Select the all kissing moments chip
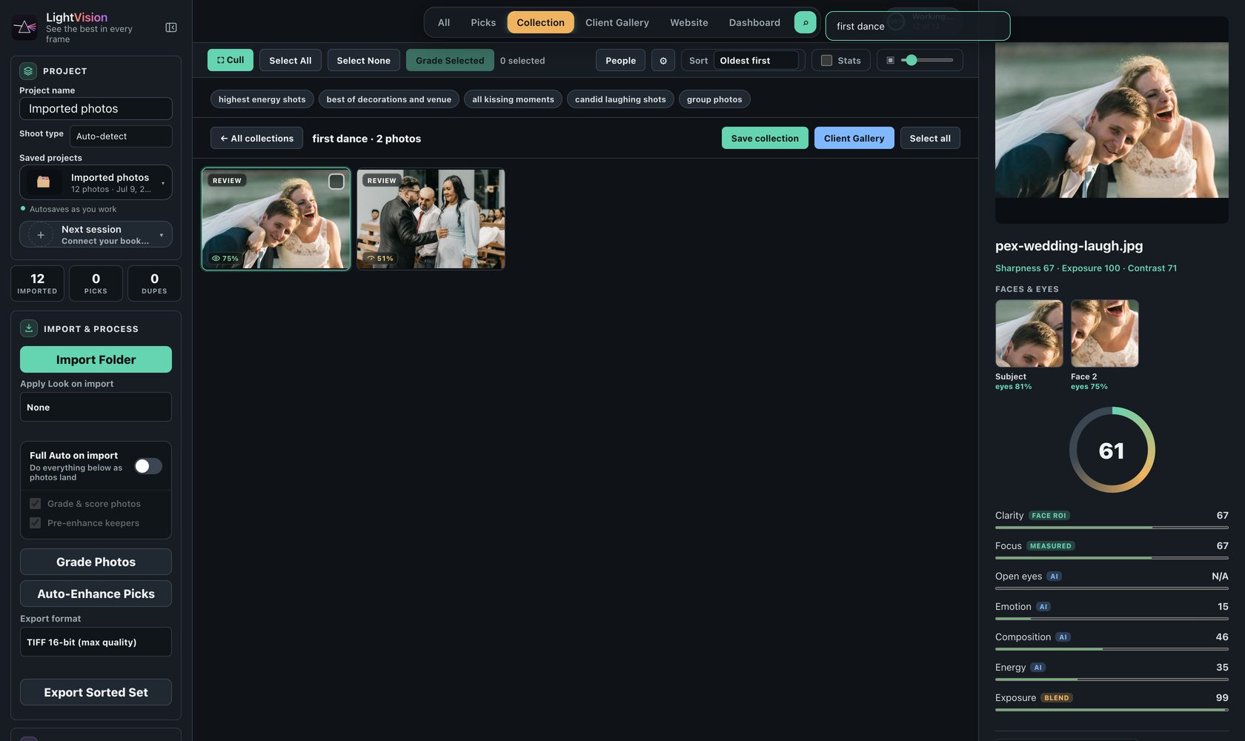 coord(513,99)
